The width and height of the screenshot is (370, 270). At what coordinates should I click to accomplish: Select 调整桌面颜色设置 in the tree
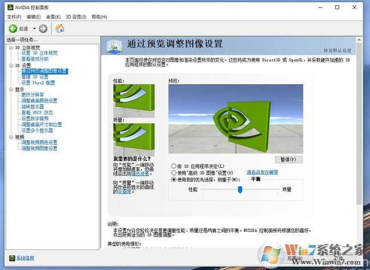[x=39, y=101]
